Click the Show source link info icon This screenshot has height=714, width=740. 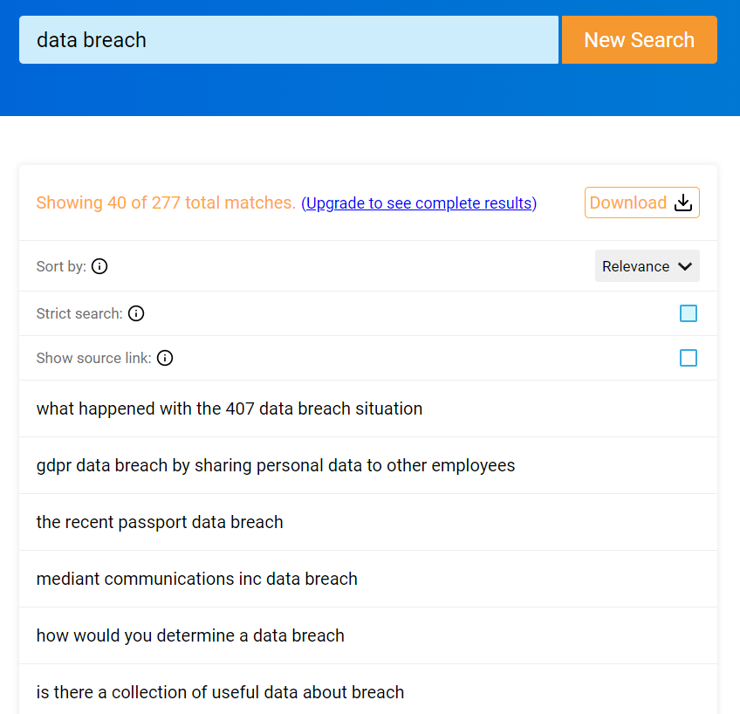point(165,358)
